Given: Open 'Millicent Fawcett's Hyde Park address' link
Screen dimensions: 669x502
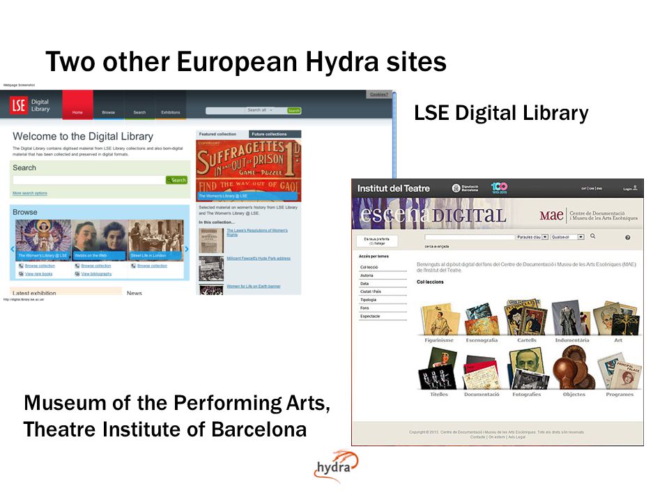Looking at the screenshot, I should [259, 258].
